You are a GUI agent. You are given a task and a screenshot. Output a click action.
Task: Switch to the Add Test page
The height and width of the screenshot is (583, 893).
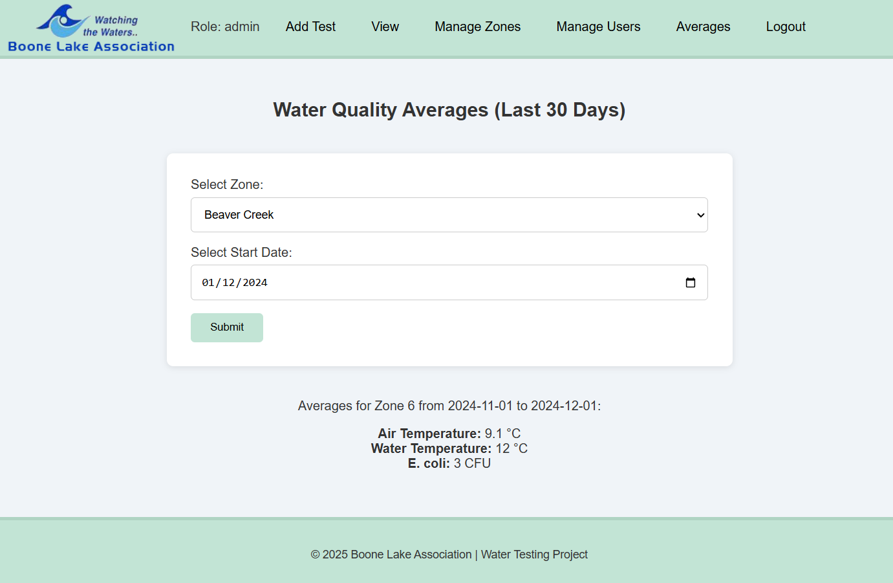pyautogui.click(x=310, y=27)
